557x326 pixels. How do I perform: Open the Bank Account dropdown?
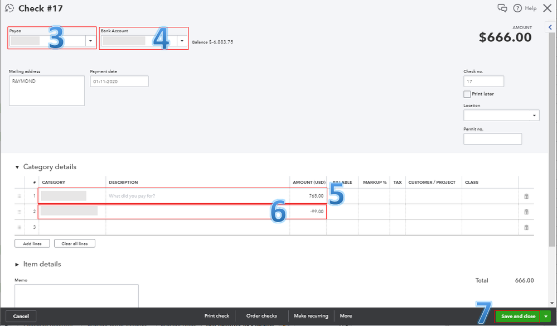tap(181, 41)
